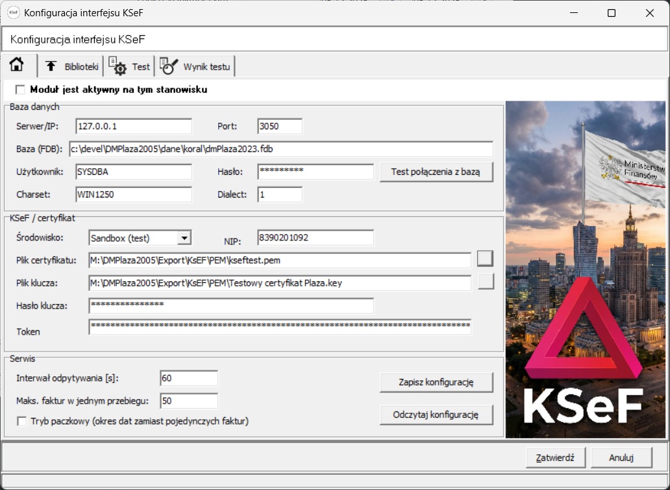Click the database Hasło password field
This screenshot has width=670, height=490.
316,172
